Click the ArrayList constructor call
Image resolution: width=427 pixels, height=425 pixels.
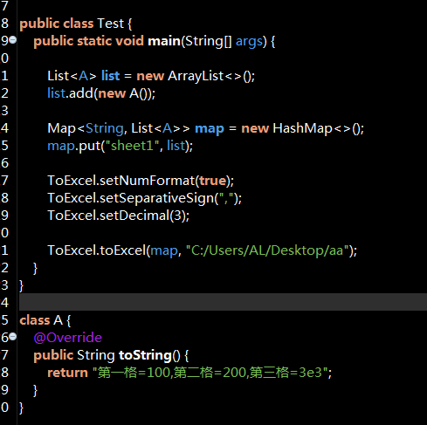coord(211,76)
